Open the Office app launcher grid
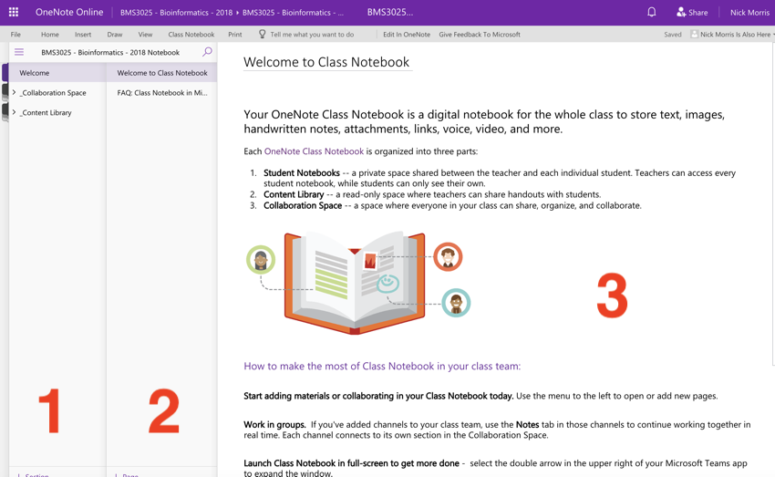775x477 pixels. point(14,13)
